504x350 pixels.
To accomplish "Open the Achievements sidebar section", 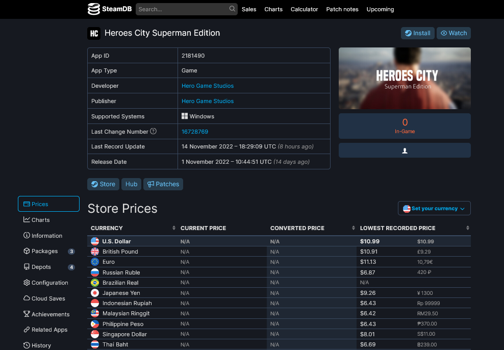I will click(46, 314).
